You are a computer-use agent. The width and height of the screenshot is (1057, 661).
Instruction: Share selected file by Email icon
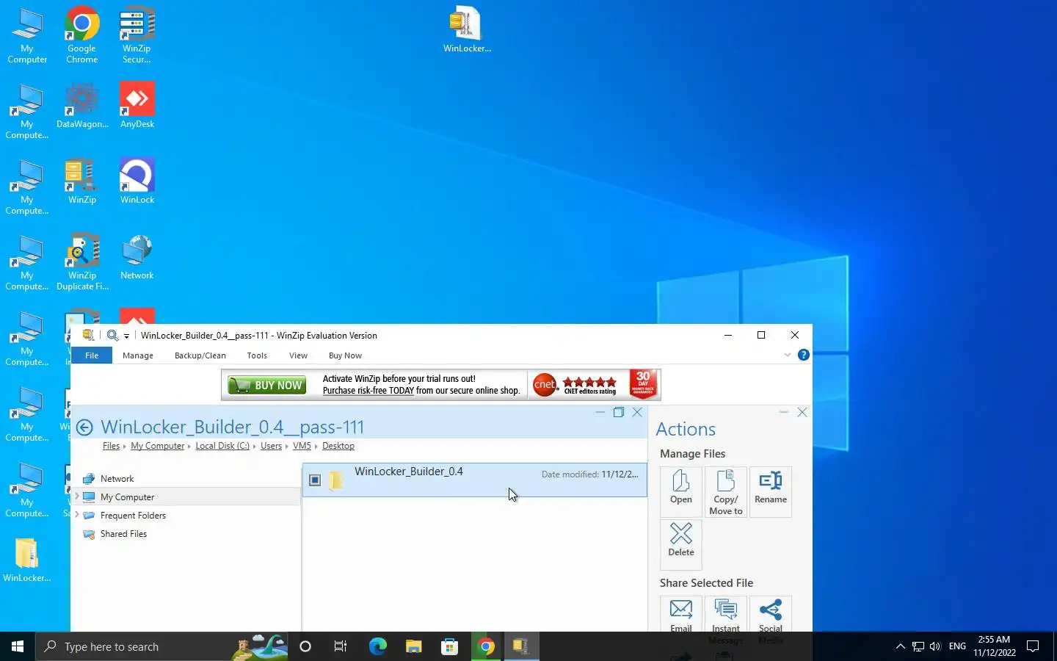pos(681,615)
